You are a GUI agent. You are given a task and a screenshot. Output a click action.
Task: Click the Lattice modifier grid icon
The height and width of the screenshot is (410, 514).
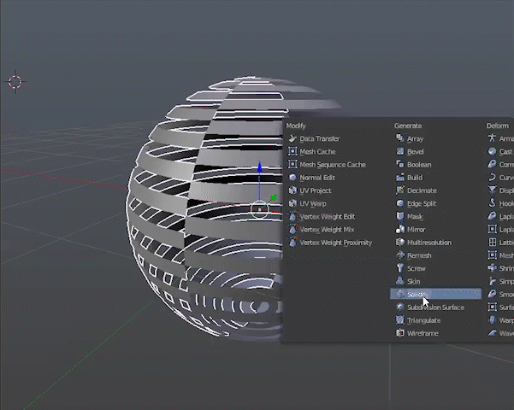492,243
